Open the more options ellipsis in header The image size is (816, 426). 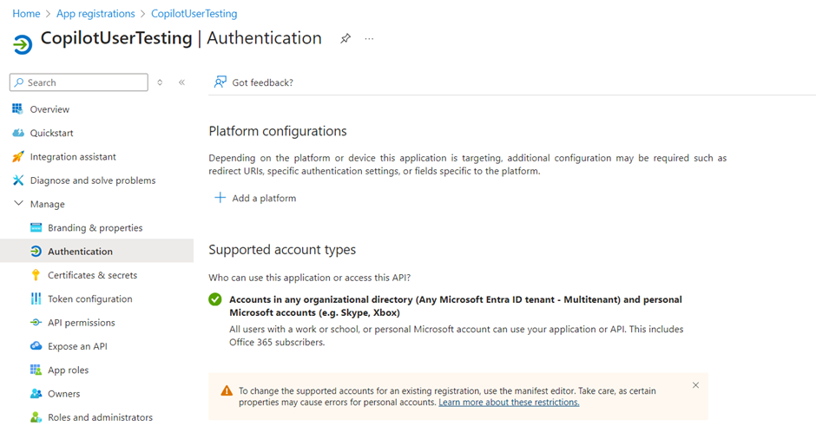[369, 39]
